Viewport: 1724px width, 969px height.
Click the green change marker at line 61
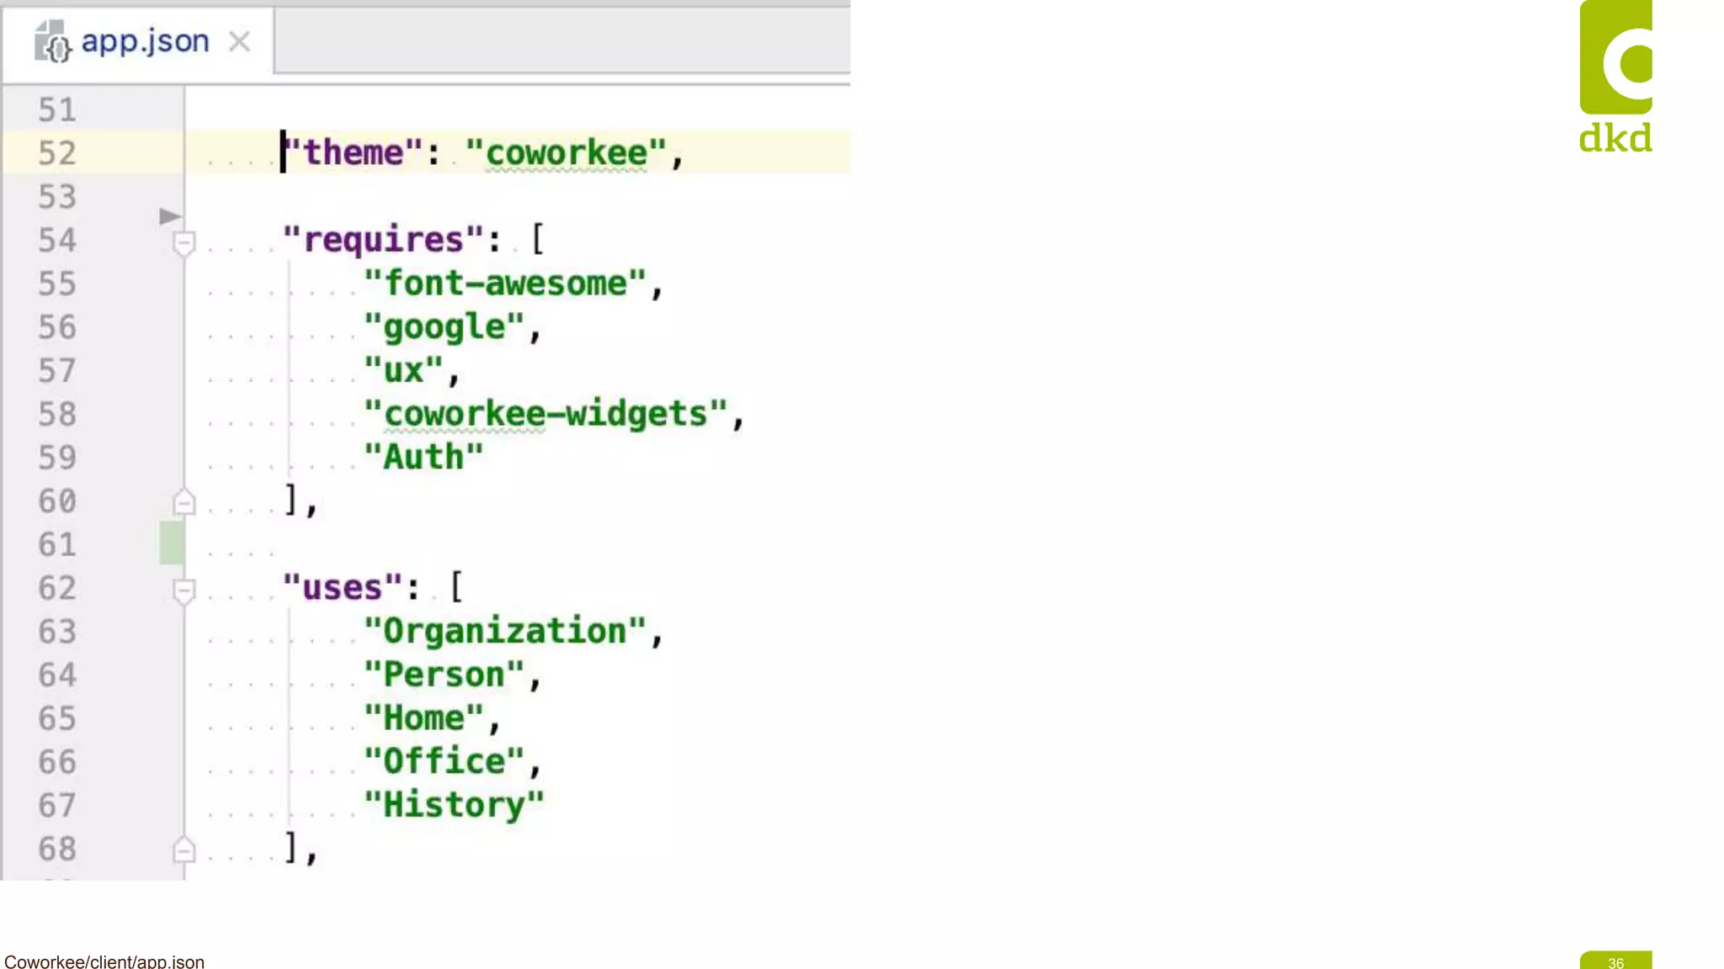click(172, 543)
